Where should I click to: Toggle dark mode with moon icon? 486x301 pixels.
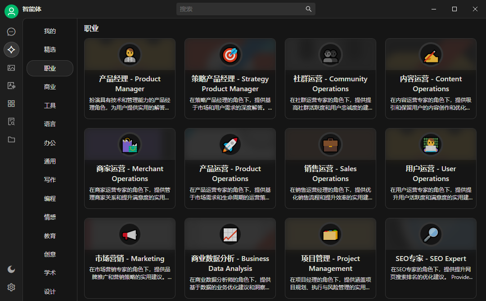11,269
